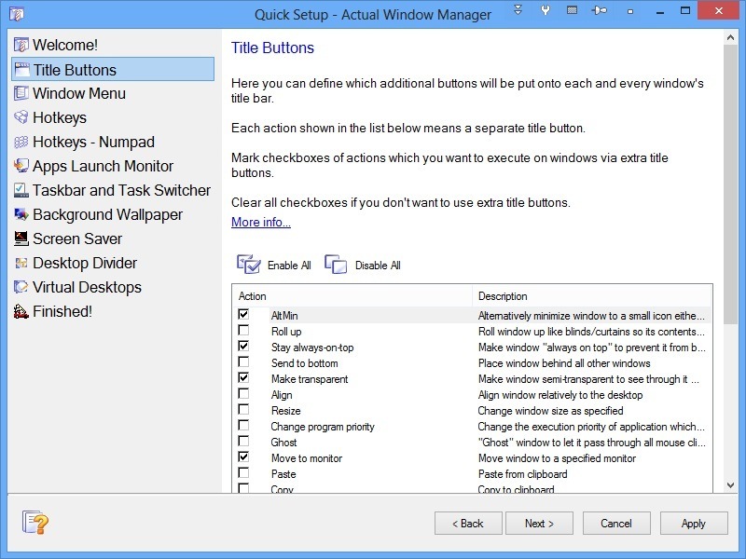Image resolution: width=746 pixels, height=559 pixels.
Task: Disable the Make transparent action
Action: click(244, 379)
